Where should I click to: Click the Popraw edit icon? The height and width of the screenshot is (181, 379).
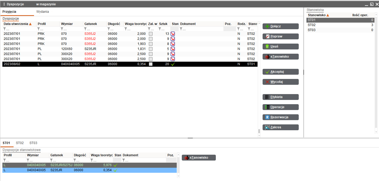tap(267, 36)
